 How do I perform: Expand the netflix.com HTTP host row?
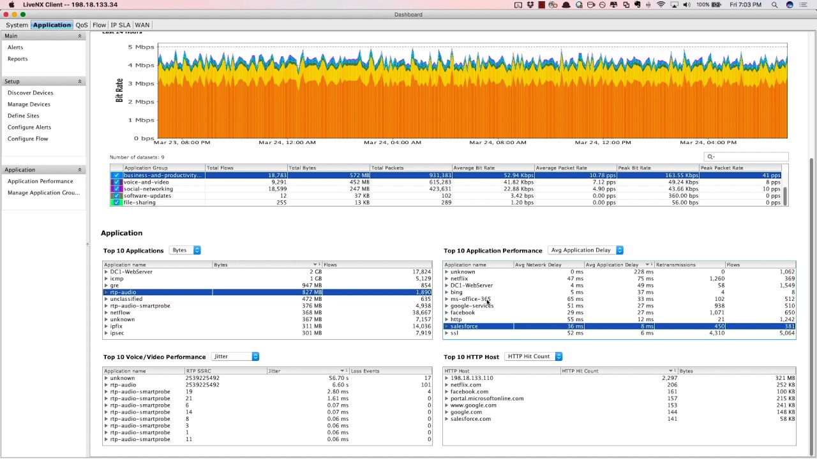click(446, 385)
